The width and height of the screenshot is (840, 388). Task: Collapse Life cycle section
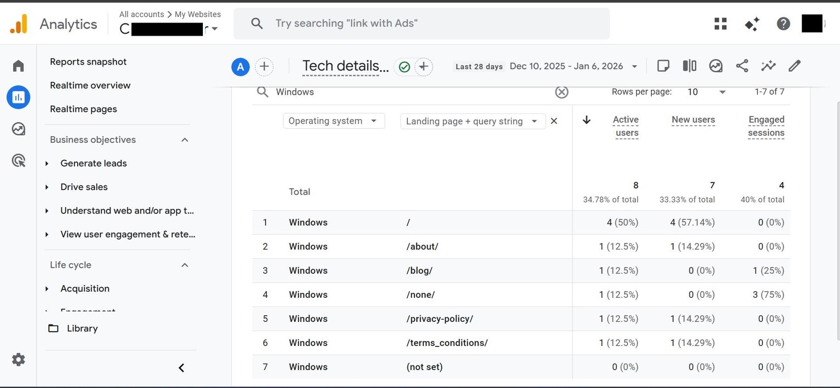point(185,265)
